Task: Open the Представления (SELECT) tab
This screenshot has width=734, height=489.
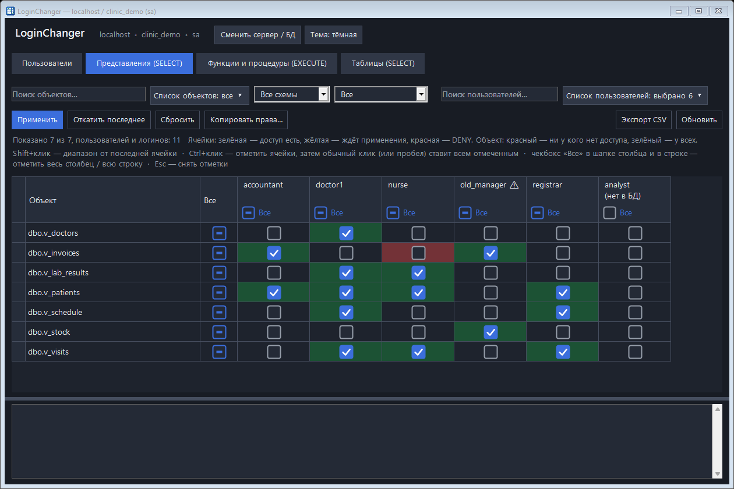Action: 139,63
